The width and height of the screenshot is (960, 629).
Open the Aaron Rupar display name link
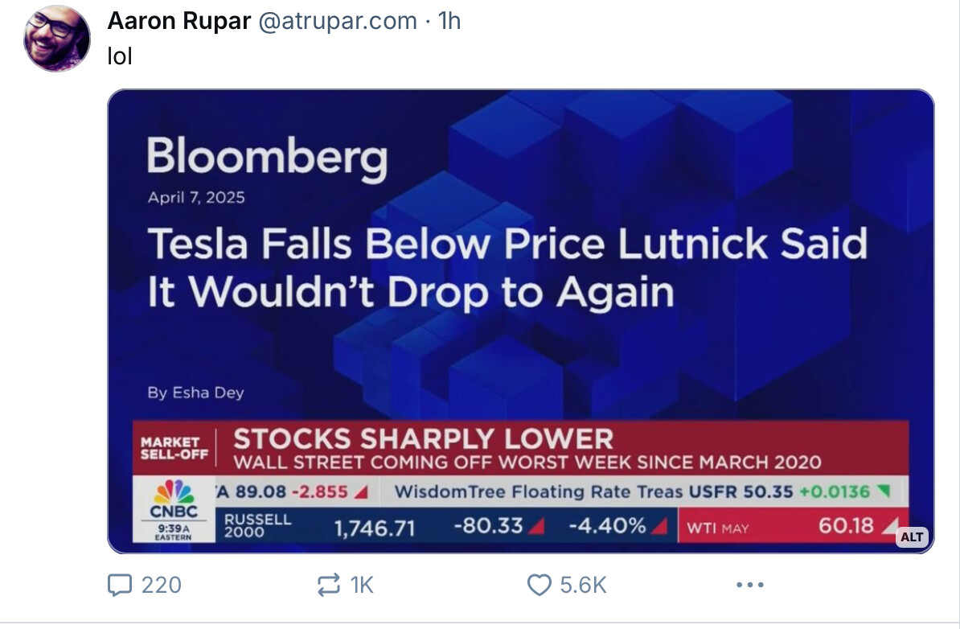click(178, 21)
